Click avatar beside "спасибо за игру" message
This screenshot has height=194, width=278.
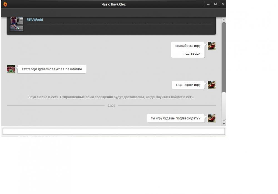tap(212, 46)
